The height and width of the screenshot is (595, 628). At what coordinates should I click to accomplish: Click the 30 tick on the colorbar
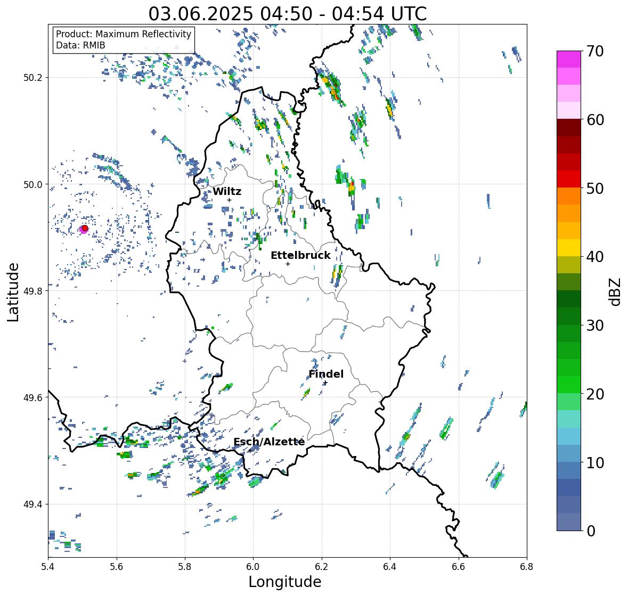point(595,325)
